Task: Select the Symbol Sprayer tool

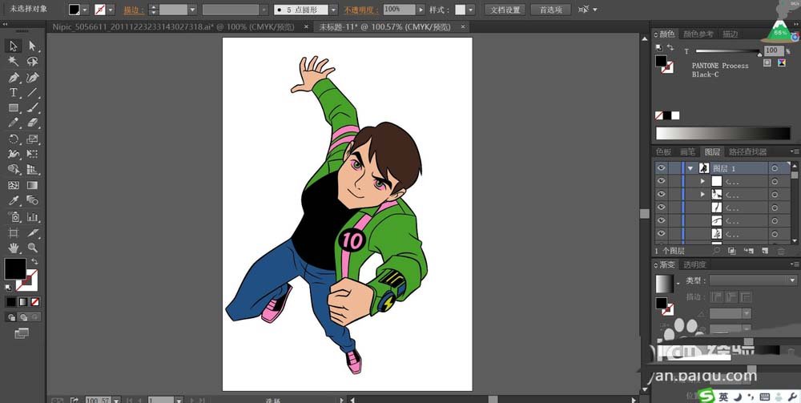Action: tap(14, 216)
